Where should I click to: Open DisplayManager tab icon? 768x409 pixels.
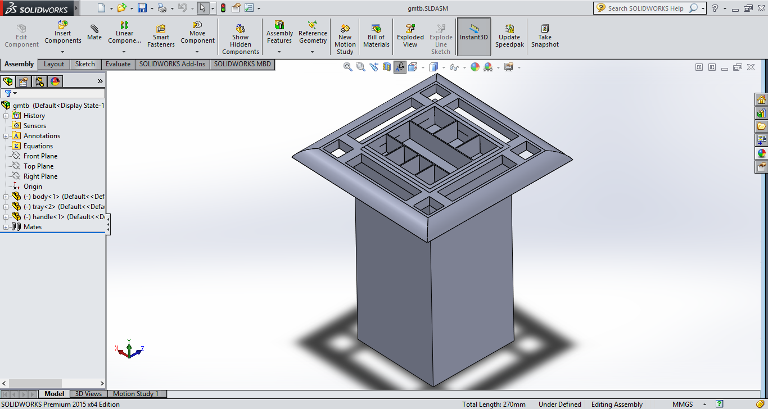(55, 81)
